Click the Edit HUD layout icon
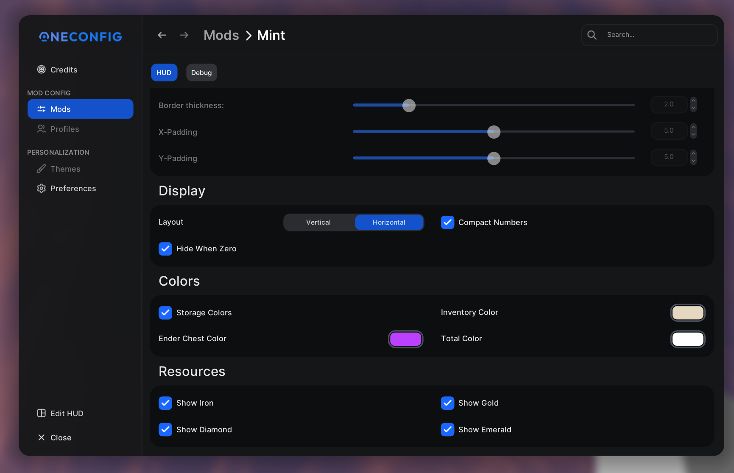 click(x=41, y=413)
